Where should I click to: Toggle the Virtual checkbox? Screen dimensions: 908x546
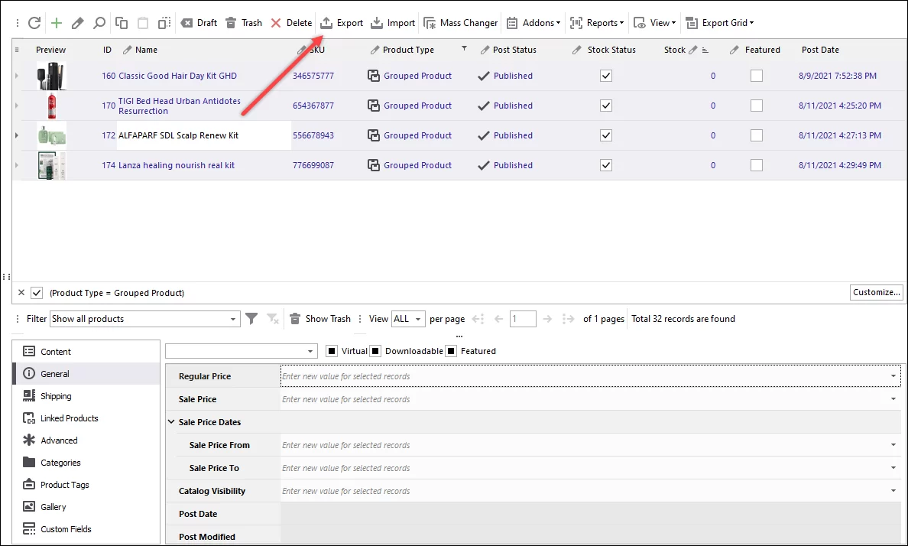tap(332, 350)
